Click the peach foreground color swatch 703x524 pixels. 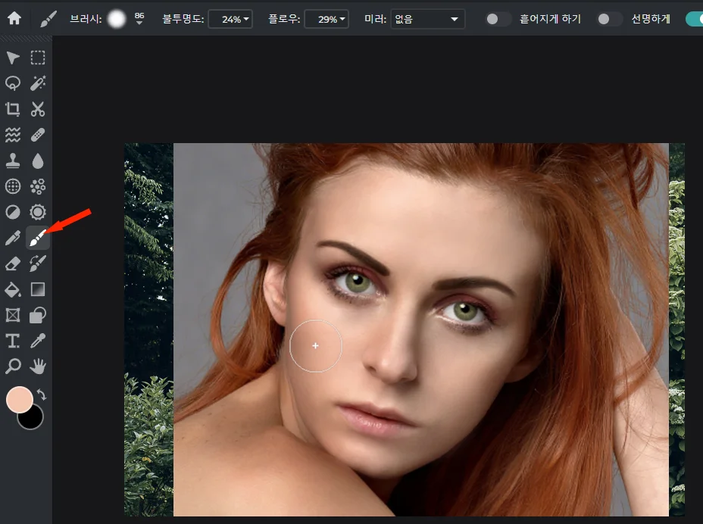pos(19,399)
